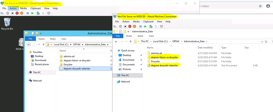The height and width of the screenshot is (112, 273).
Task: Pause the Yeni File Server VM
Action: [x=141, y=27]
